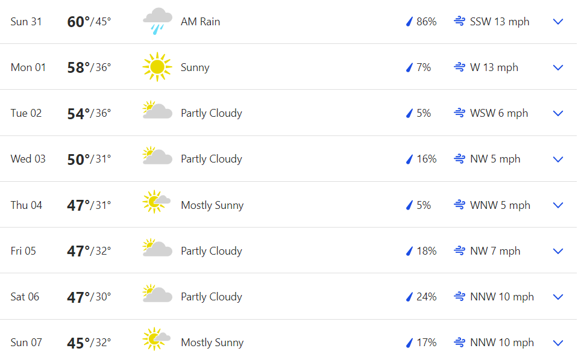Expand the Sun 31 forecast details
Viewport: 581px width, 363px height.
(x=558, y=22)
